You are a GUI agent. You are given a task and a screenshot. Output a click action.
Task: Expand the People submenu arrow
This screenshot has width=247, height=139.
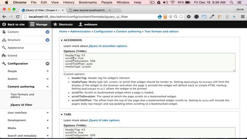47,71
